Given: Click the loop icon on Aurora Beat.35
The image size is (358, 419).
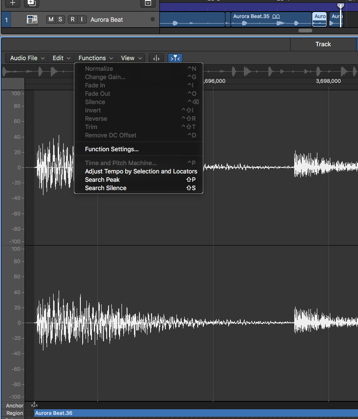Looking at the screenshot, I should [x=276, y=17].
